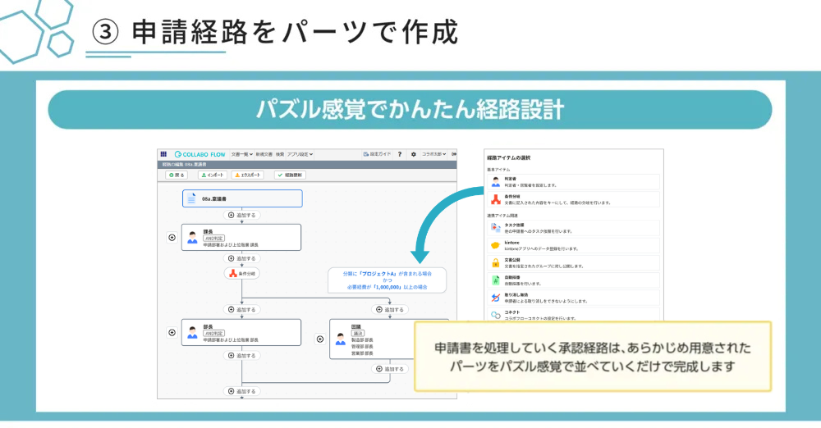Click the plus icon left of 回議 node
821x428 pixels.
click(x=320, y=339)
